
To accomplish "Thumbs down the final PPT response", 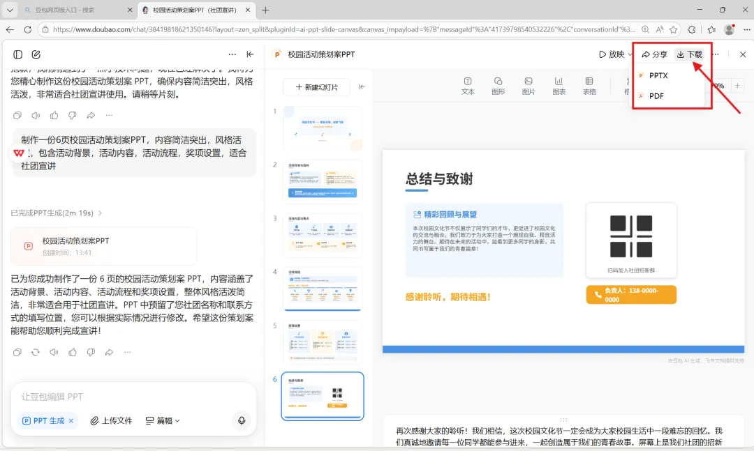I will tap(91, 352).
